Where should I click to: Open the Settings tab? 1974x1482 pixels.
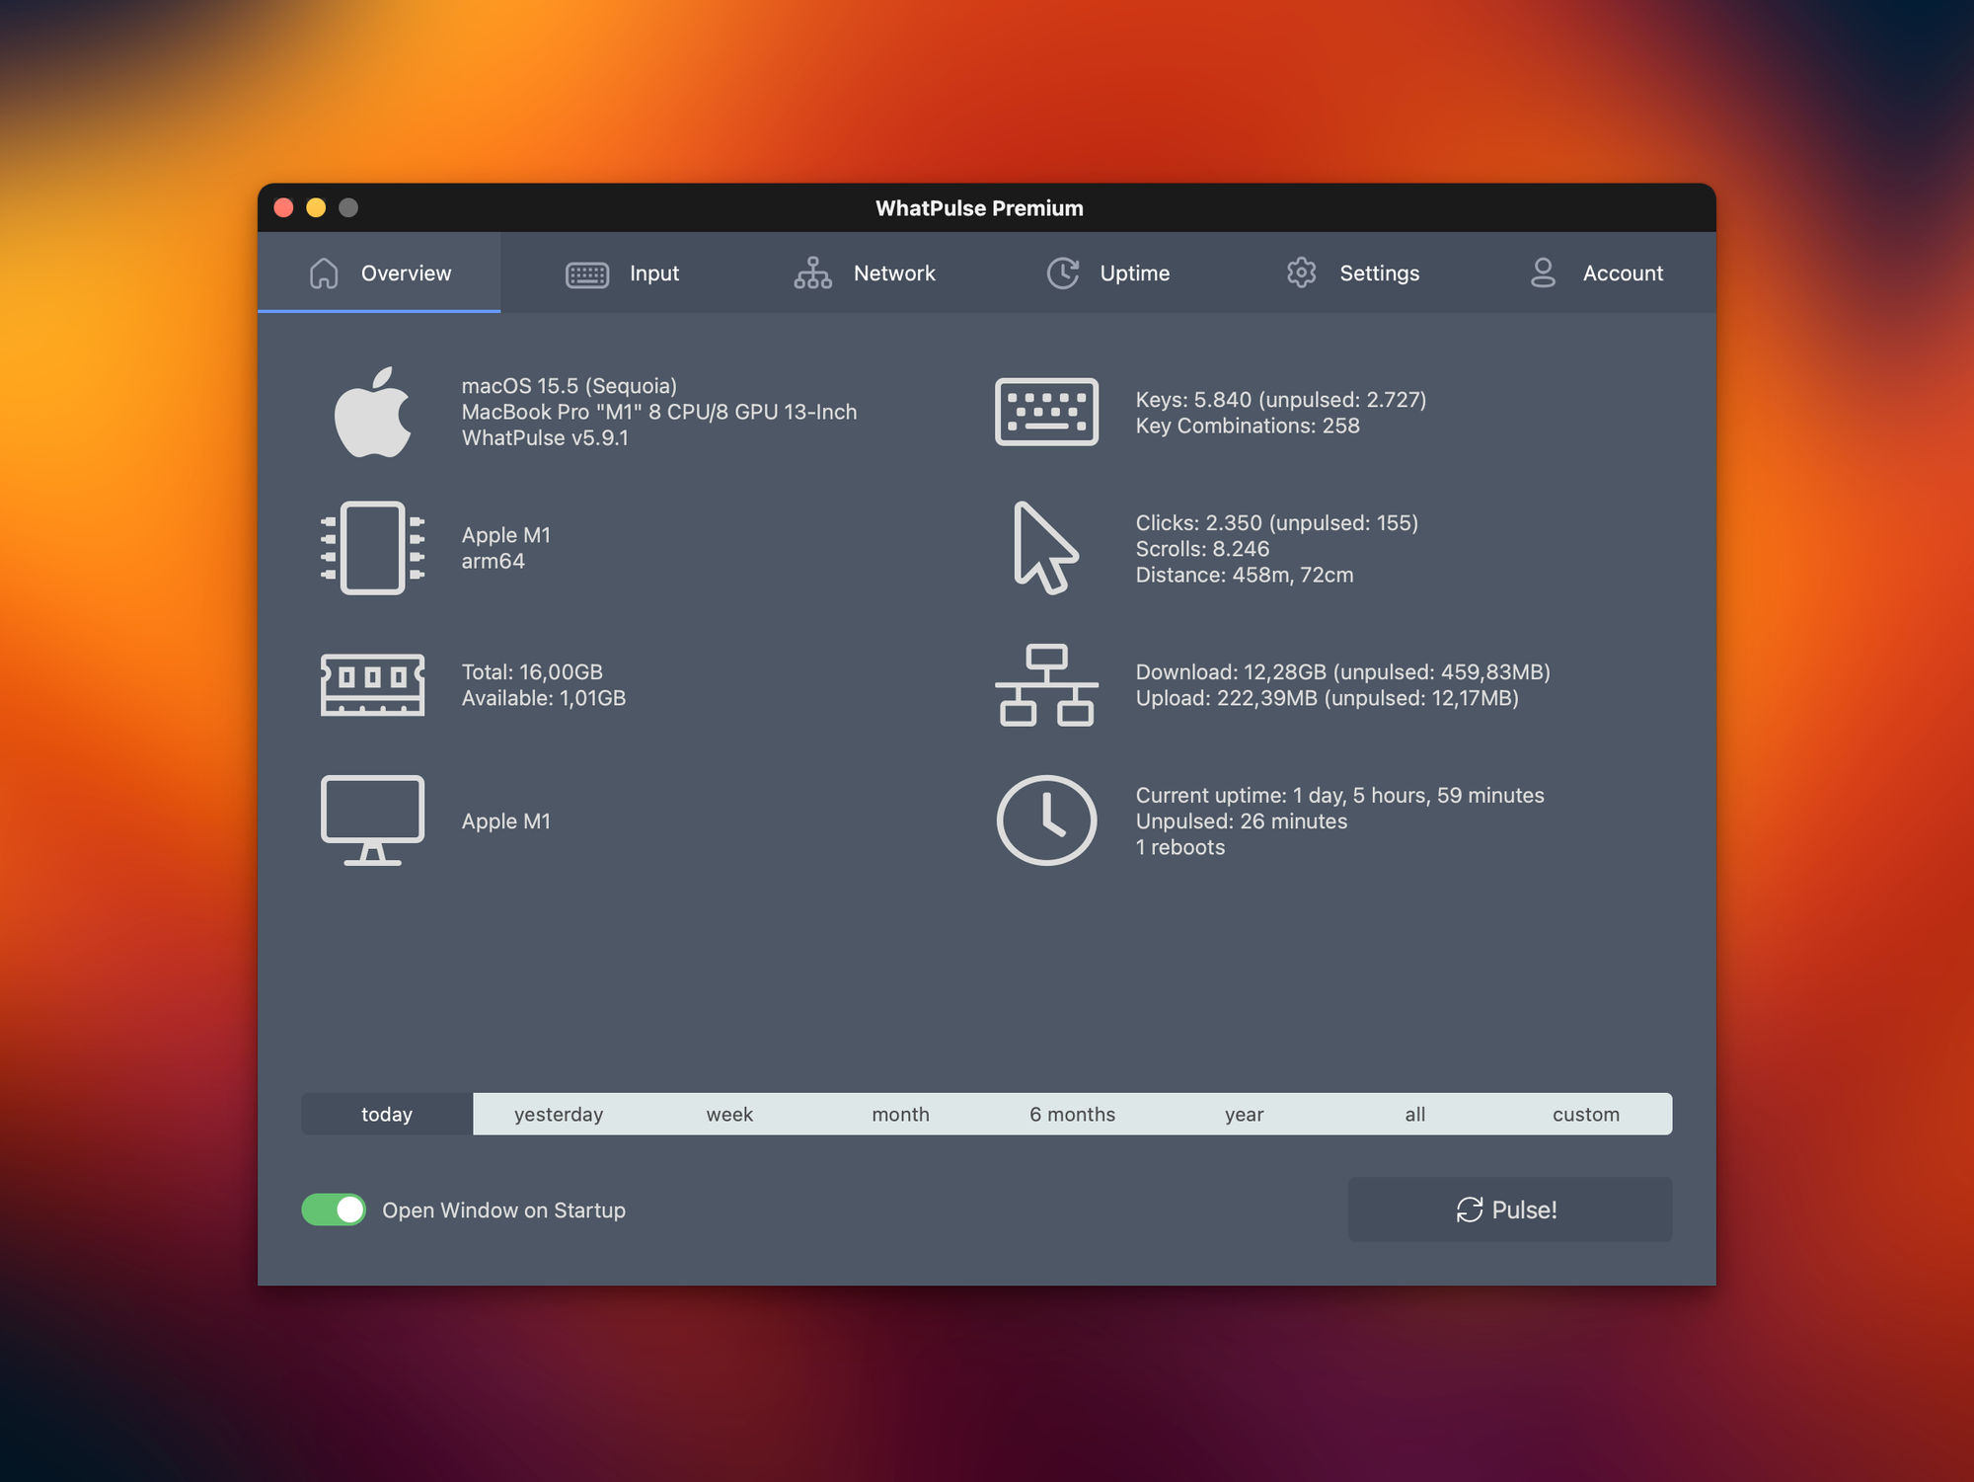1352,273
